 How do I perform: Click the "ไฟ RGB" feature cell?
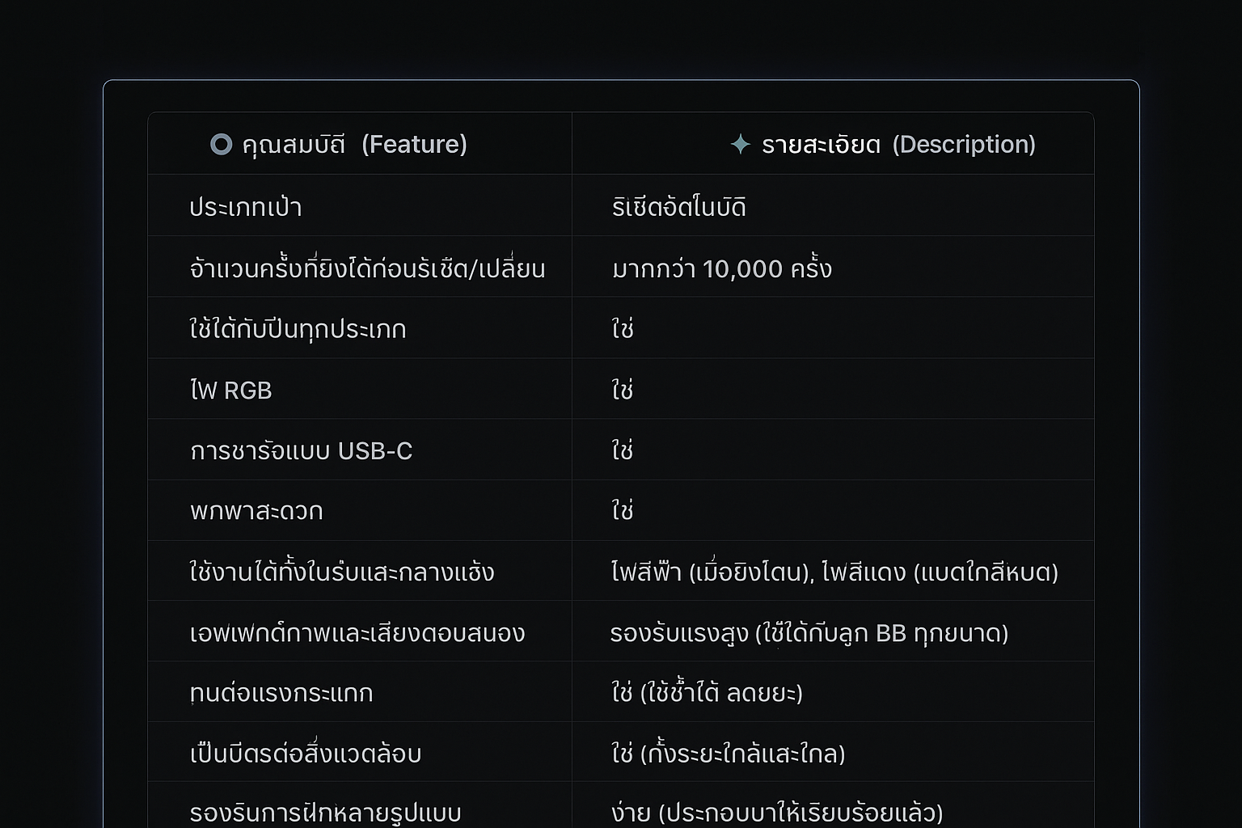(231, 391)
